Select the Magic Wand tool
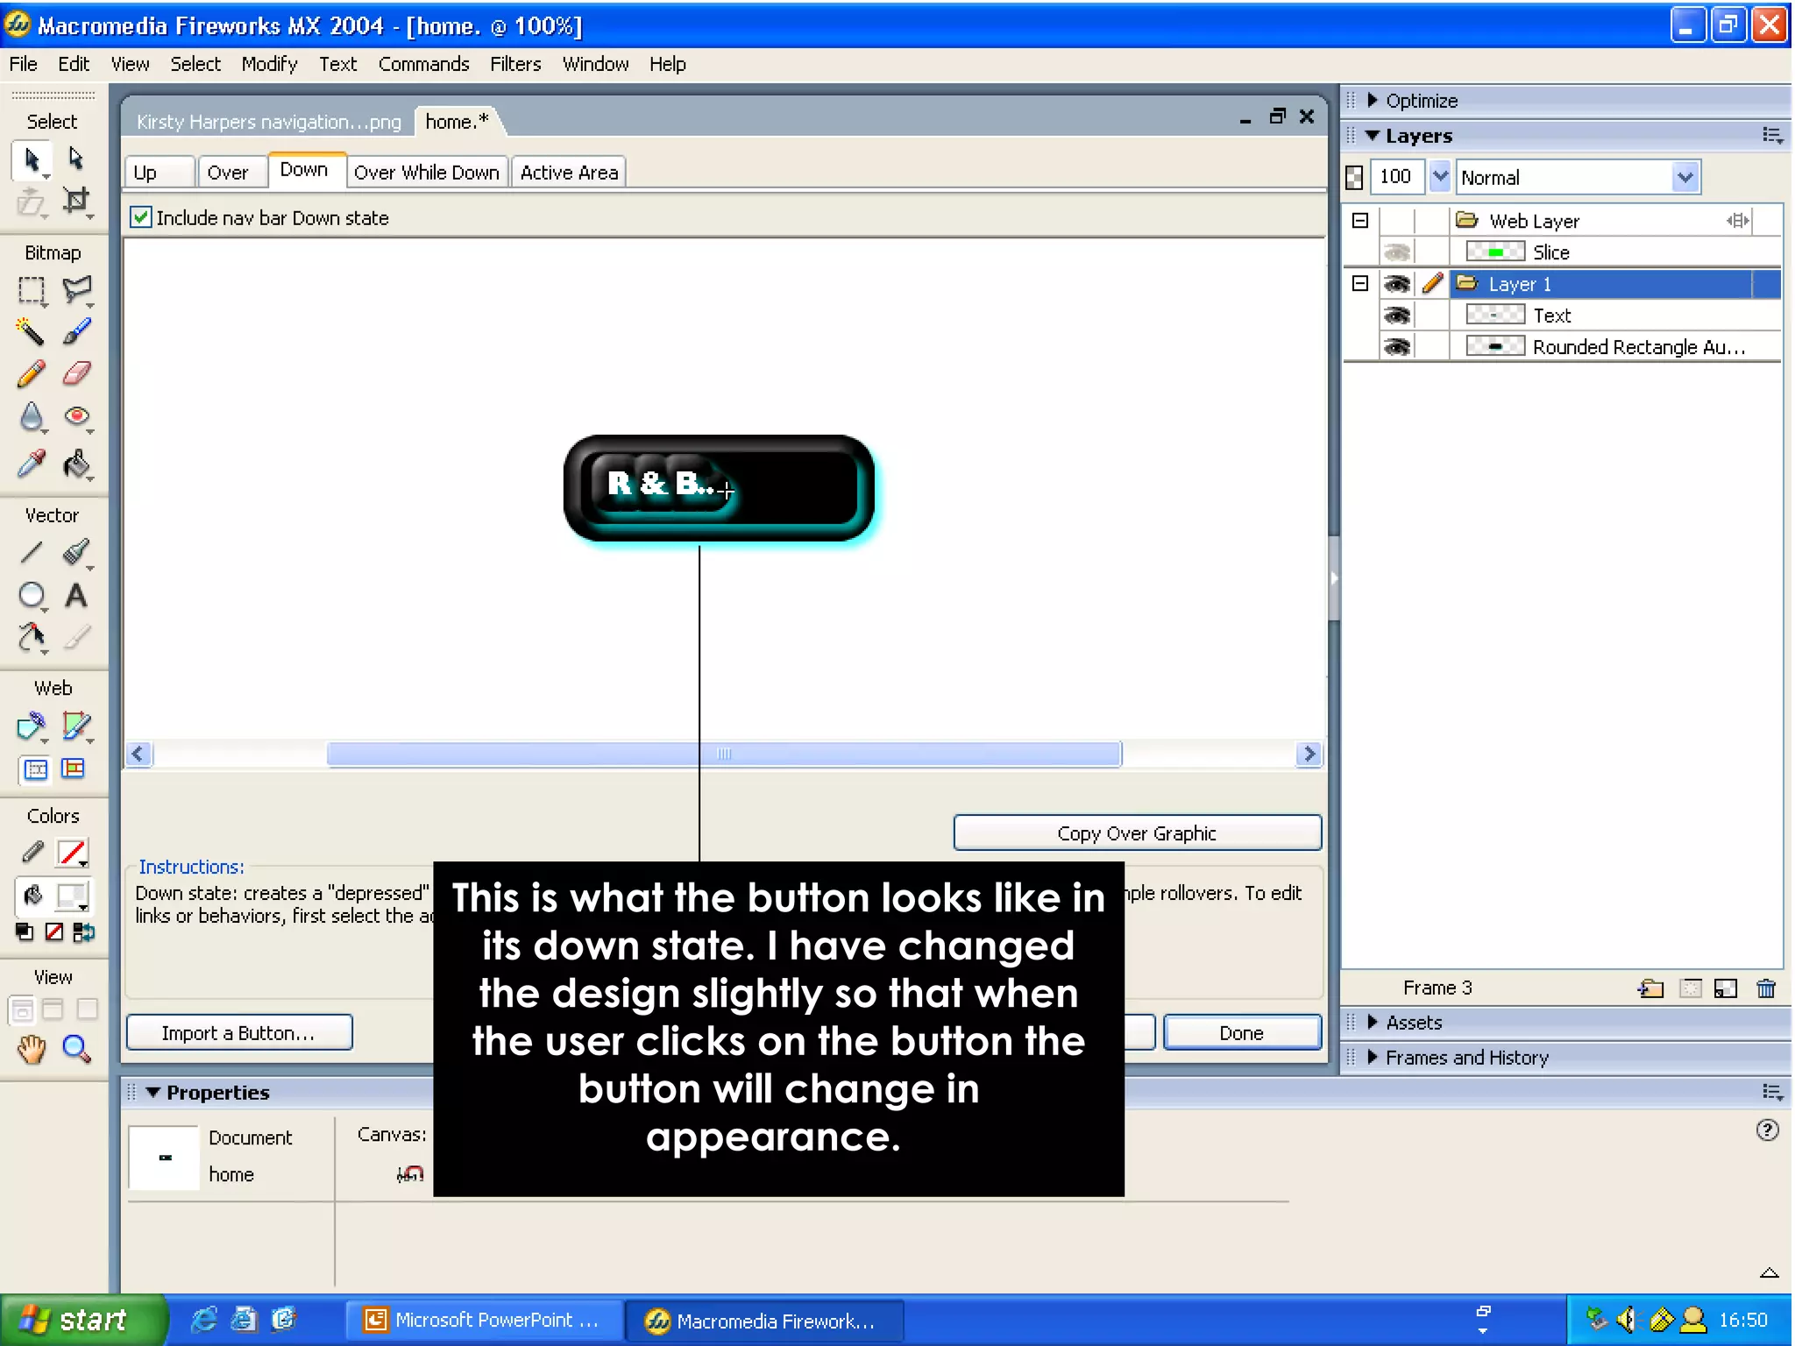 (x=31, y=331)
